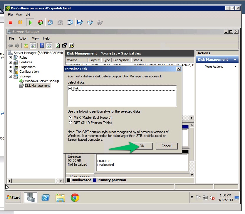
Task: Click the disk settings toolbar icon
Action: pos(71,45)
